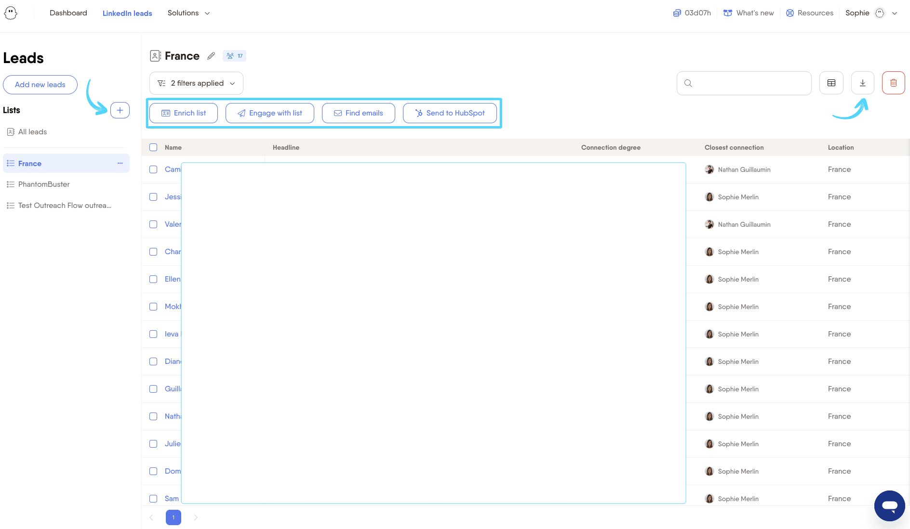Click the download export icon
Image resolution: width=910 pixels, height=529 pixels.
pyautogui.click(x=862, y=83)
